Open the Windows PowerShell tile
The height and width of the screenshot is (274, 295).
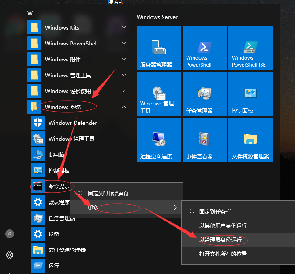(x=205, y=48)
